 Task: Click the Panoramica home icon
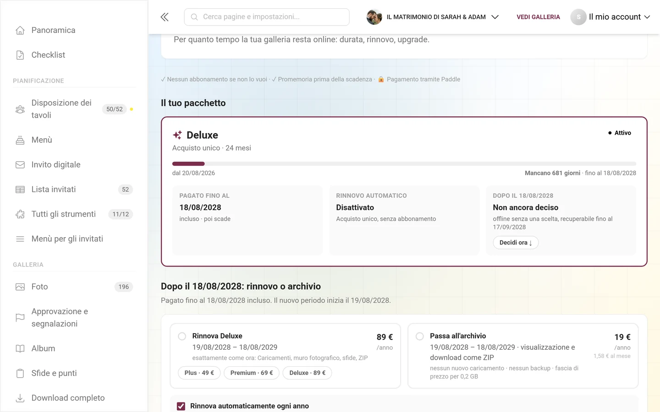[x=20, y=30]
